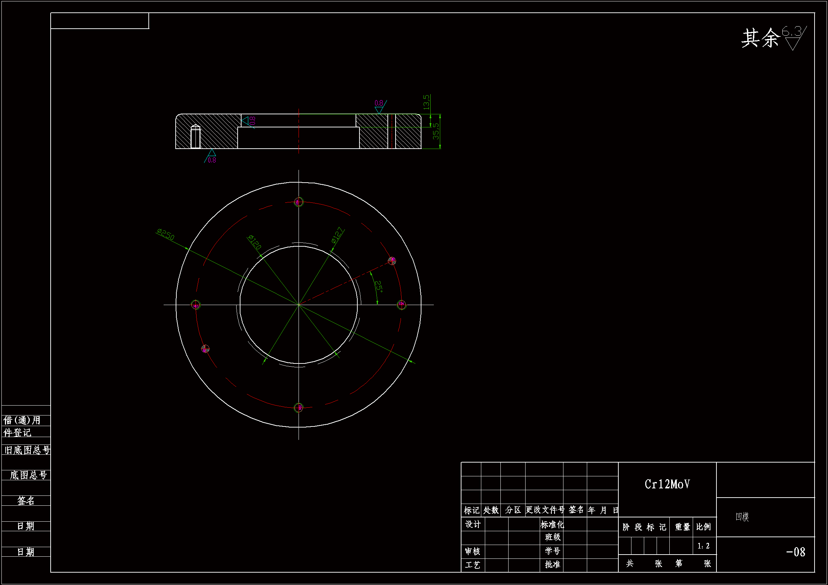Select the 35.5 height dimension

(436, 132)
